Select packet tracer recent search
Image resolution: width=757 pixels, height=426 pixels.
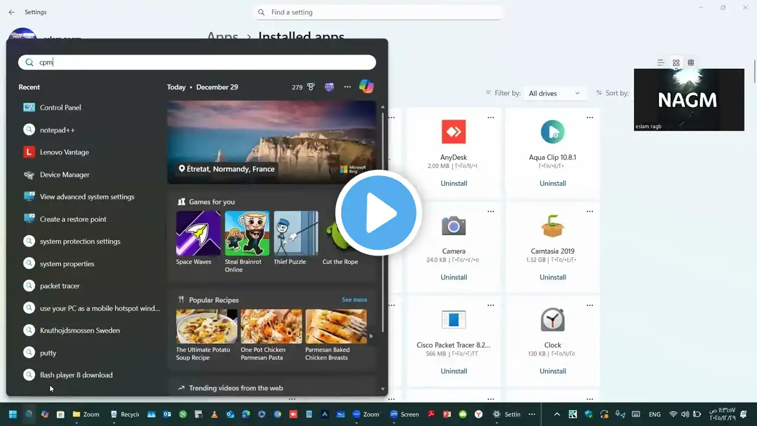(60, 286)
